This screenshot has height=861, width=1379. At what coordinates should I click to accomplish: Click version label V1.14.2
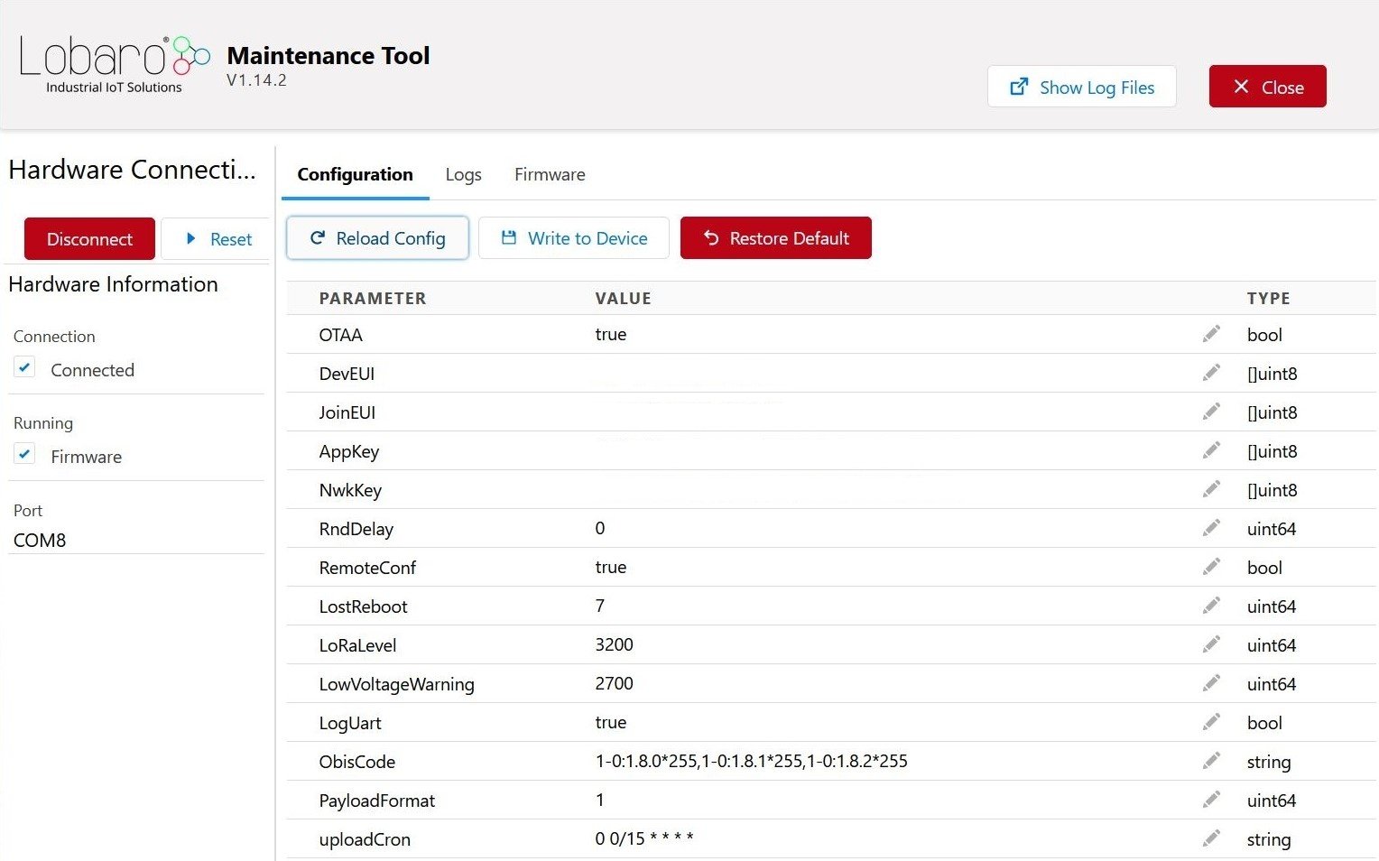(256, 79)
